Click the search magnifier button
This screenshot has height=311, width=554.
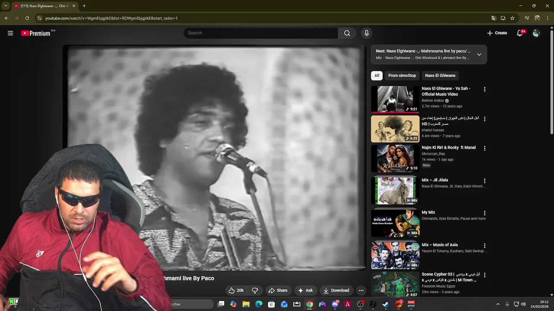pos(347,33)
